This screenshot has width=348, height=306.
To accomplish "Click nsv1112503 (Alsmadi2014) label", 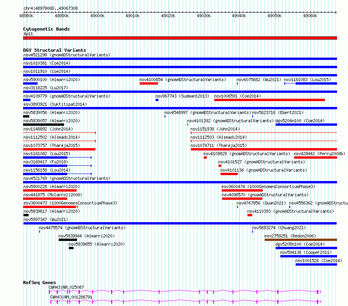I will 219,137.
